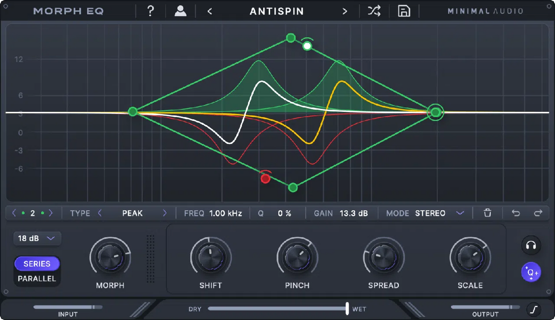Click the GAIN value to edit it
This screenshot has width=555, height=320.
352,213
